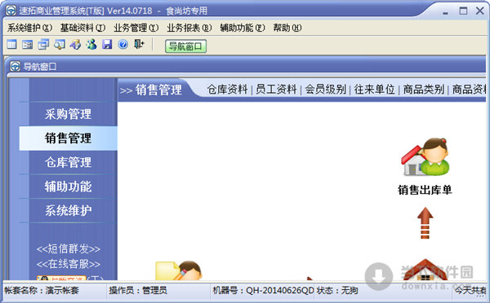The height and width of the screenshot is (303, 490).
Task: Click status bar text 状态：无狗
Action: (x=337, y=291)
